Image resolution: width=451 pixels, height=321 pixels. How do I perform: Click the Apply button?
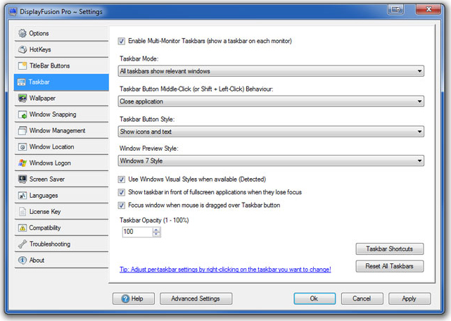point(409,298)
